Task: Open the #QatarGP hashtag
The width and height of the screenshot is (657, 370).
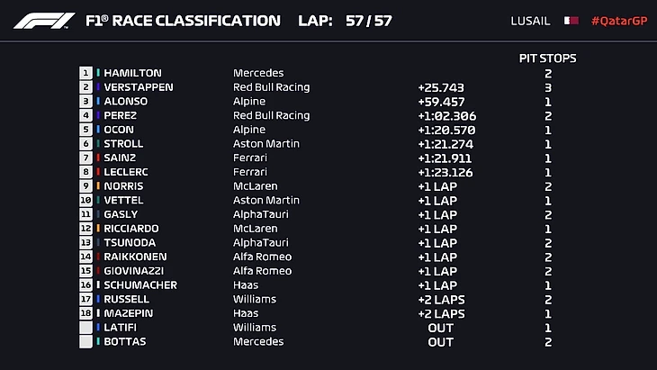Action: coord(618,21)
